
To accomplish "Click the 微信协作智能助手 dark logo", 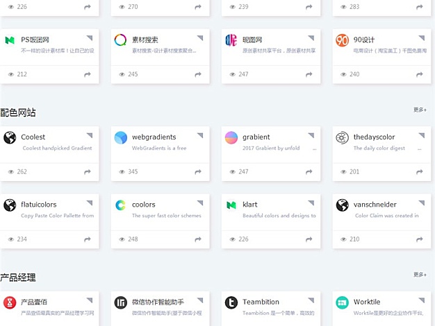I will (120, 302).
